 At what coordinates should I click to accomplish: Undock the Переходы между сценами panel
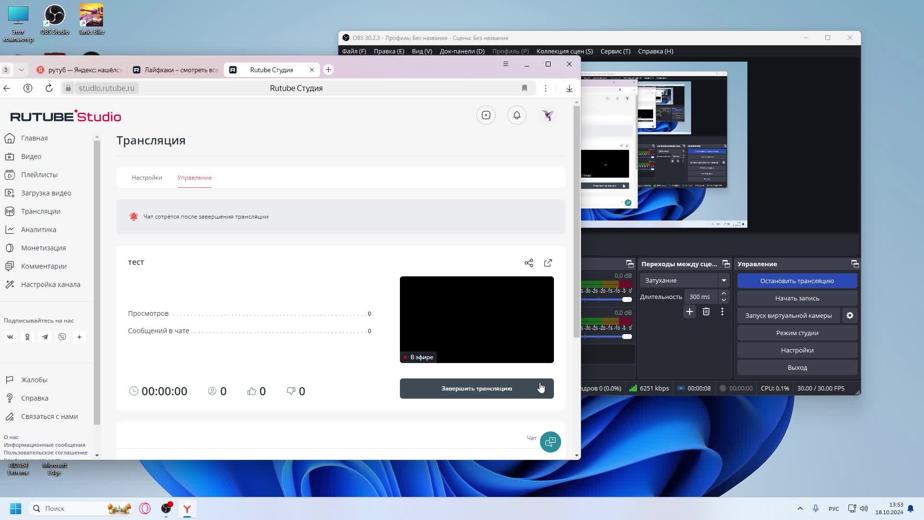[726, 264]
